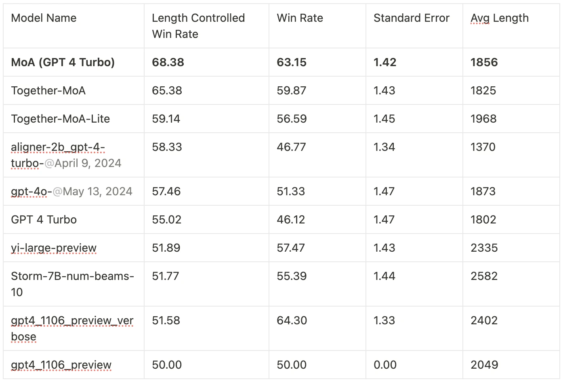Click the standalone "Win Rate" column header
Image resolution: width=563 pixels, height=384 pixels.
pos(300,18)
